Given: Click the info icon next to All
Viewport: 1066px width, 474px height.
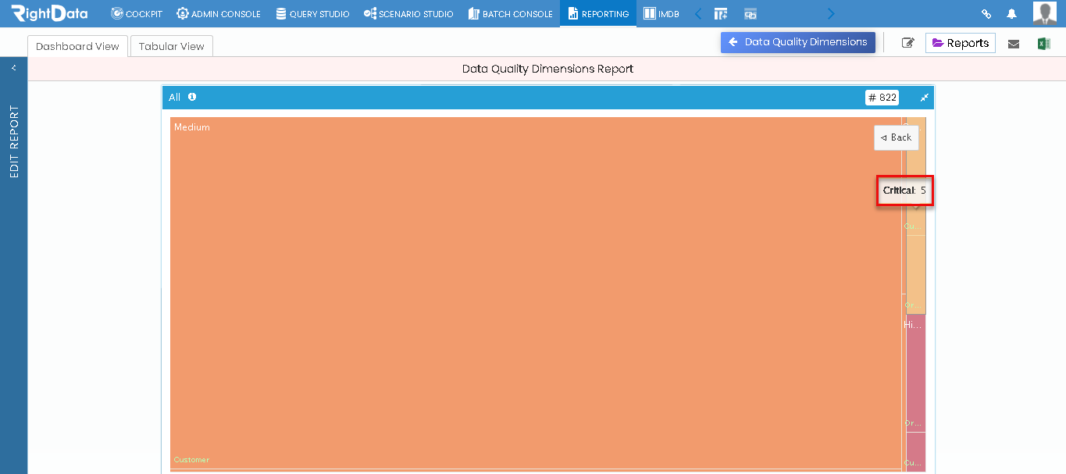Looking at the screenshot, I should (x=192, y=97).
